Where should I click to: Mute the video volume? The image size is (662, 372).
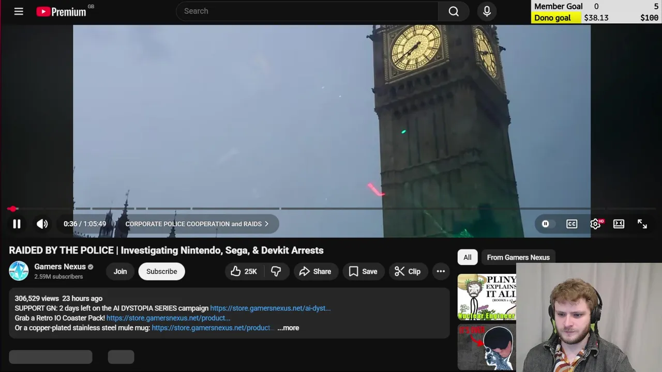click(42, 224)
